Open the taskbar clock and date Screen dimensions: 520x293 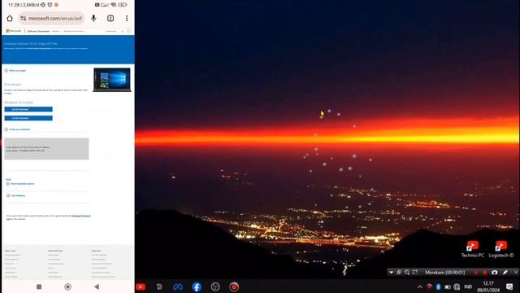488,286
